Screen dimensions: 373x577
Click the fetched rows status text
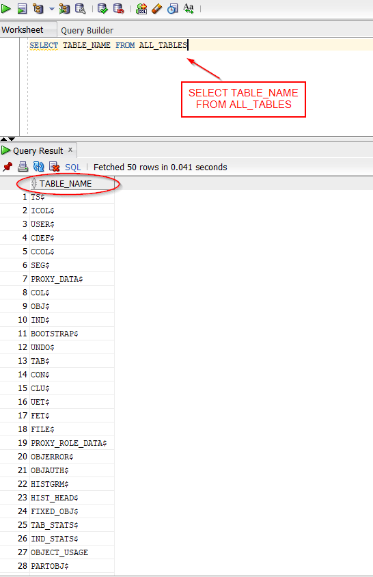(x=160, y=167)
